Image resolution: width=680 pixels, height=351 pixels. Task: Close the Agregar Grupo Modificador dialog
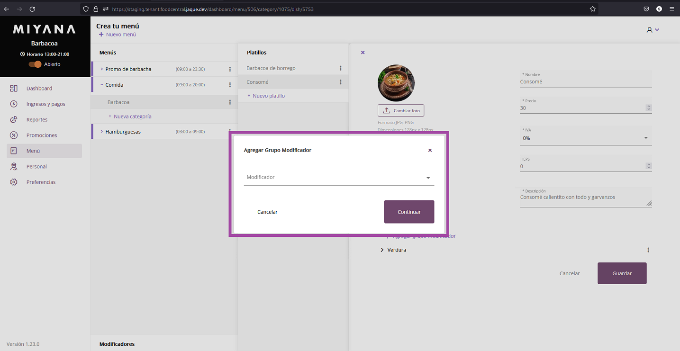[x=430, y=150]
